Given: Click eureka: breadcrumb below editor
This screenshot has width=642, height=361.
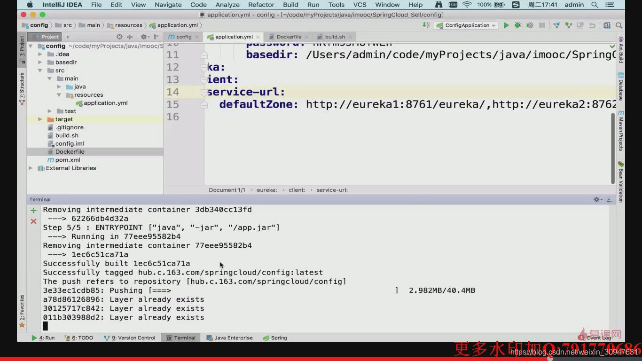Looking at the screenshot, I should click(x=266, y=190).
